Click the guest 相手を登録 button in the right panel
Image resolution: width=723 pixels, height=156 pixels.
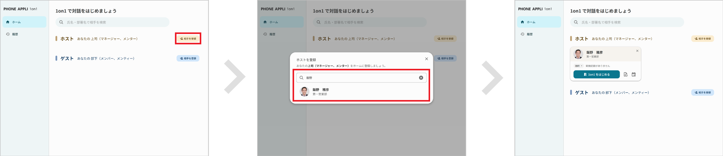point(703,92)
